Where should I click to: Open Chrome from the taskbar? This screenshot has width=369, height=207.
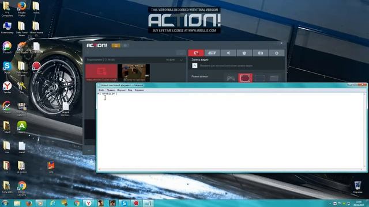pyautogui.click(x=77, y=203)
